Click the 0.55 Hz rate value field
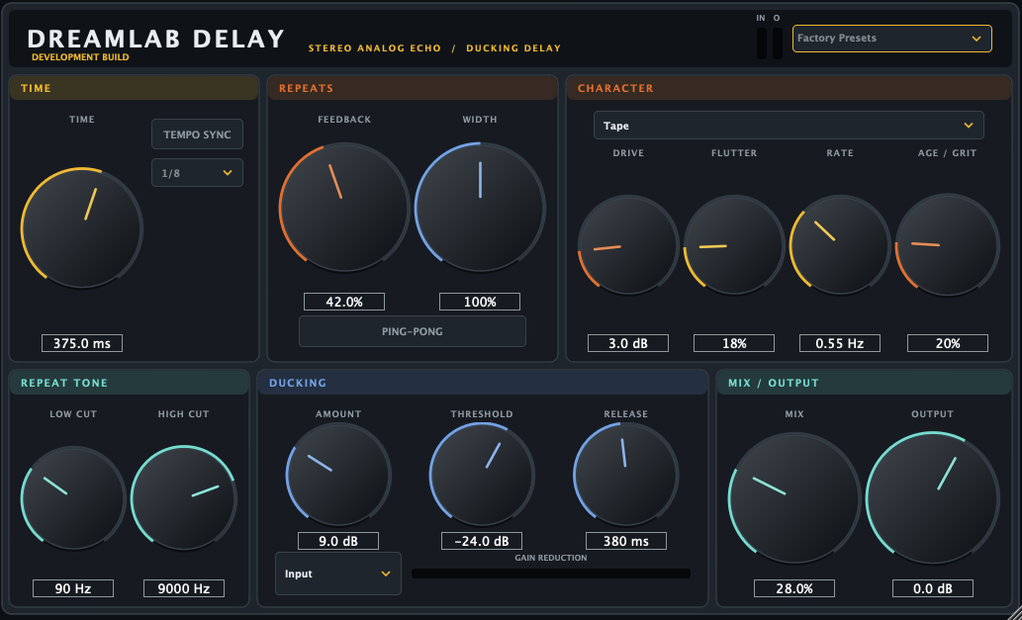Image resolution: width=1022 pixels, height=620 pixels. (840, 343)
